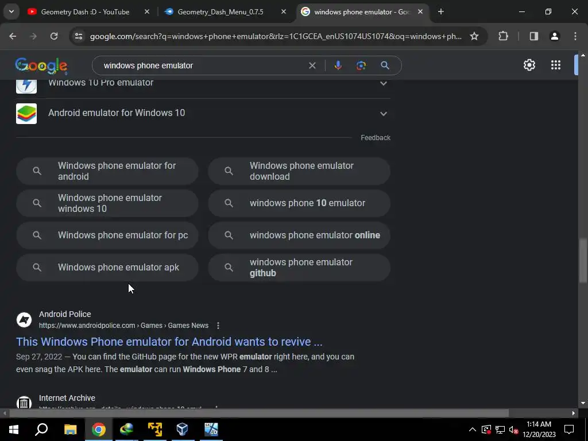Search windows phone emulator github

[299, 268]
